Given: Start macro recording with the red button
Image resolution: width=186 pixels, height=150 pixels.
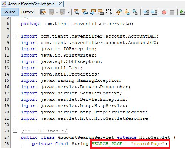Looking at the screenshot, I should [164, 12].
